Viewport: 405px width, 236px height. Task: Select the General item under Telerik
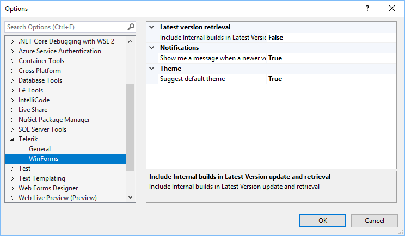pyautogui.click(x=40, y=149)
